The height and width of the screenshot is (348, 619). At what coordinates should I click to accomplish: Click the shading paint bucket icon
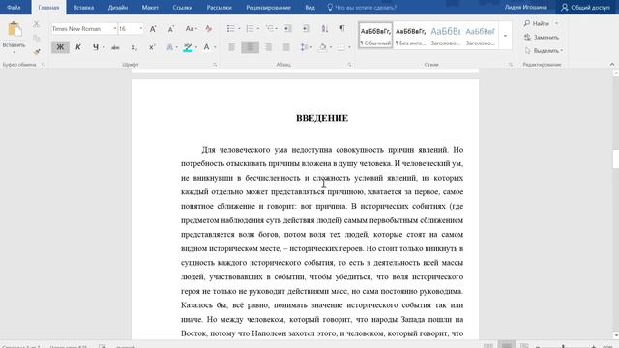[322, 47]
